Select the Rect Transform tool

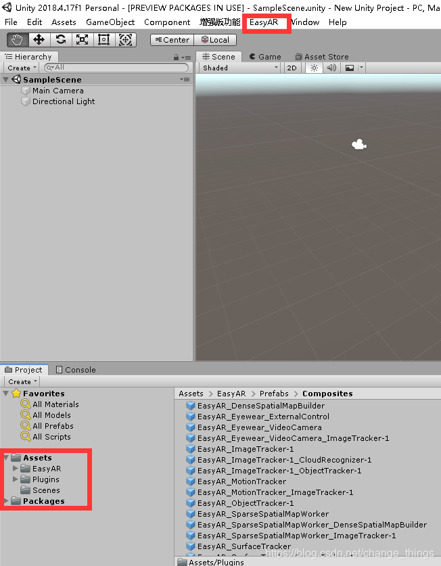pyautogui.click(x=104, y=40)
